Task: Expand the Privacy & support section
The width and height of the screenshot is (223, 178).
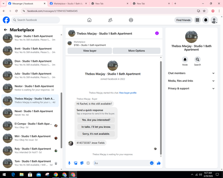Action: tap(191, 89)
